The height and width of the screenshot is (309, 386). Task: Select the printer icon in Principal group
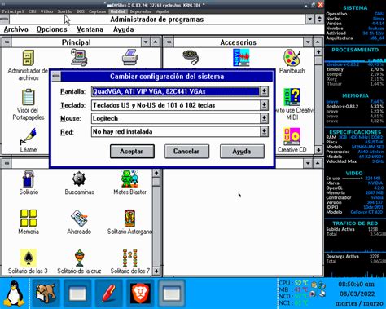(x=129, y=57)
